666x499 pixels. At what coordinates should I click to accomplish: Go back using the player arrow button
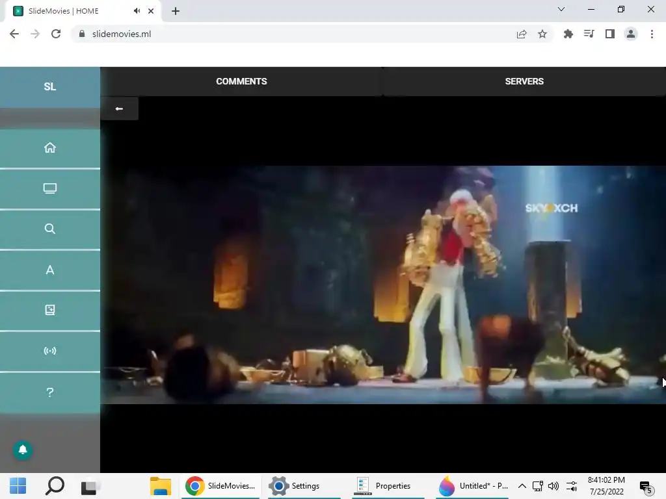click(120, 109)
